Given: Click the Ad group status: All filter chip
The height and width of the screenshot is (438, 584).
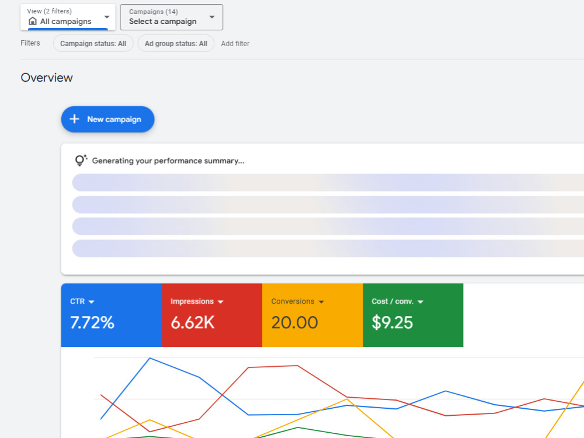Looking at the screenshot, I should pos(176,44).
